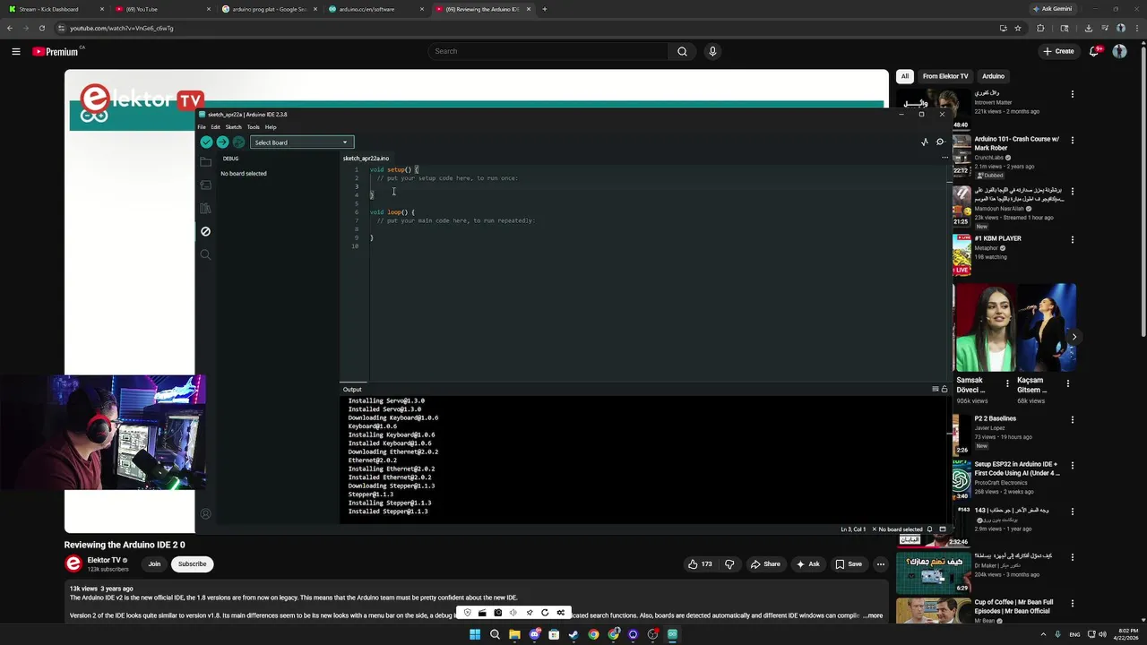Open the Elektor TV channel name link

click(x=104, y=560)
